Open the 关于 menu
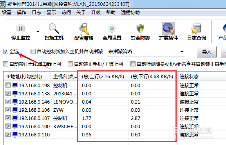This screenshot has width=226, height=145. point(81,13)
